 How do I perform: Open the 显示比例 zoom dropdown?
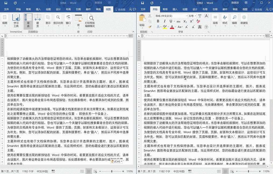58,20
